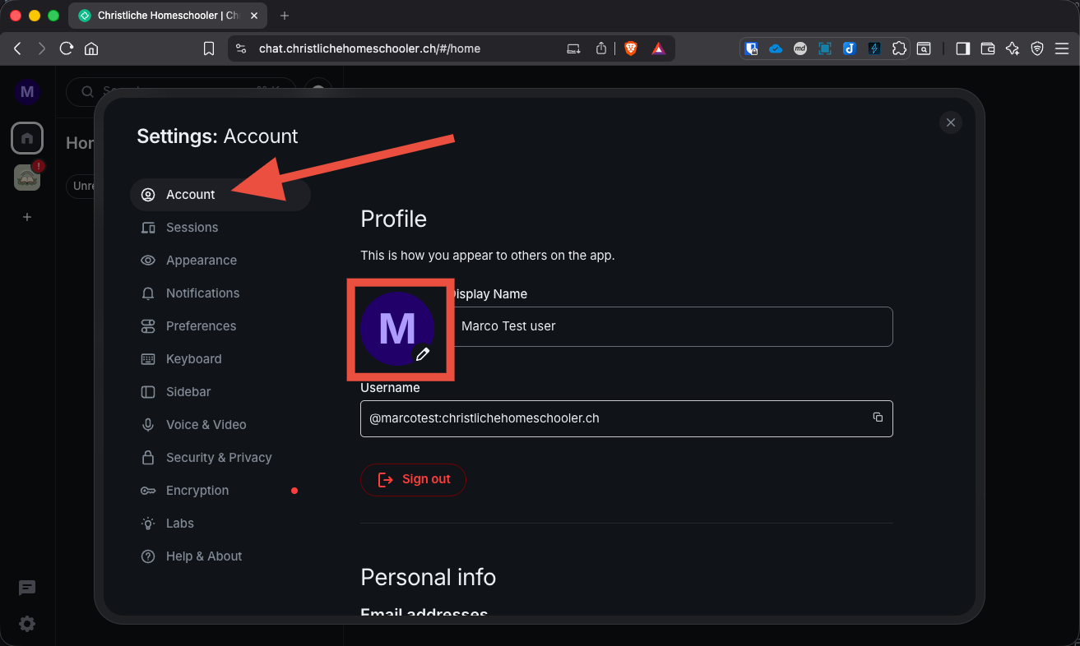
Task: Switch to Preferences settings
Action: click(220, 326)
